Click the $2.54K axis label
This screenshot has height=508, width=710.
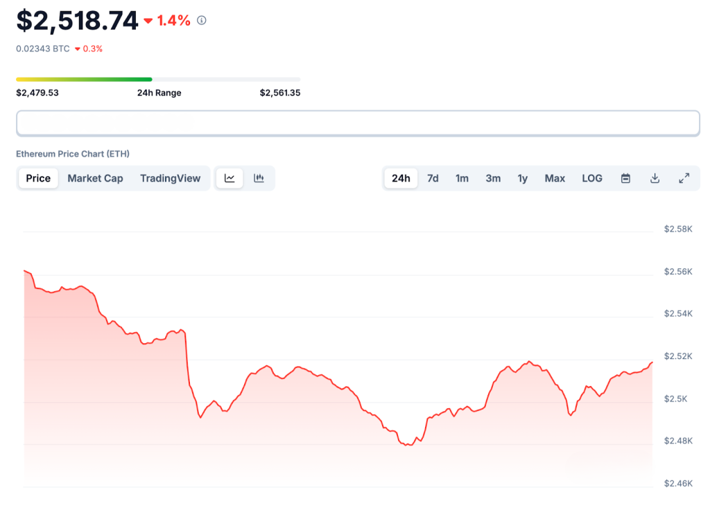click(678, 314)
